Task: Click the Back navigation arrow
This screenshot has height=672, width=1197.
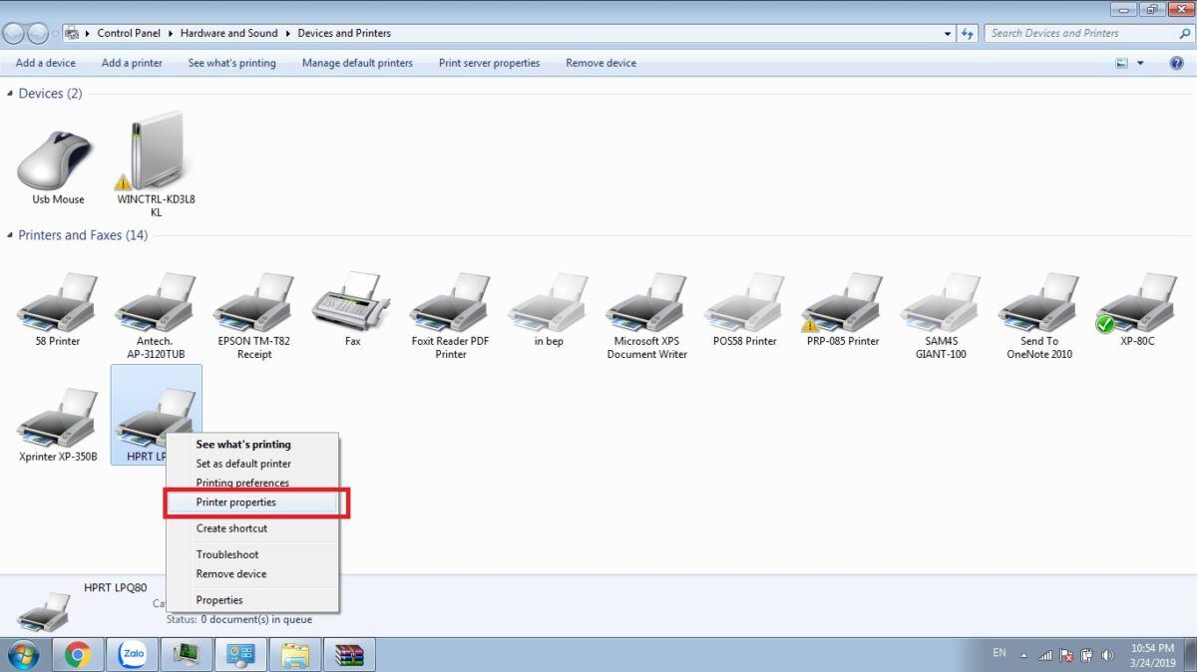Action: click(x=15, y=33)
